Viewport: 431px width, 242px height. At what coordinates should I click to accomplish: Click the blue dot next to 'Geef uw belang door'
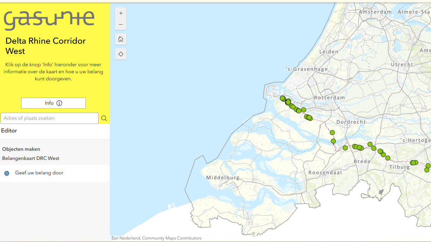(x=7, y=173)
